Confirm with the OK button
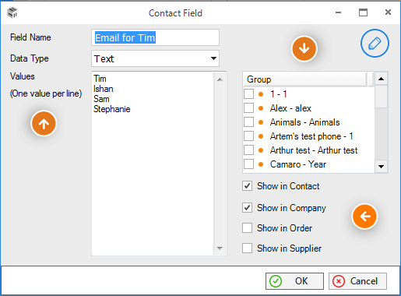Image resolution: width=401 pixels, height=296 pixels. [x=294, y=281]
